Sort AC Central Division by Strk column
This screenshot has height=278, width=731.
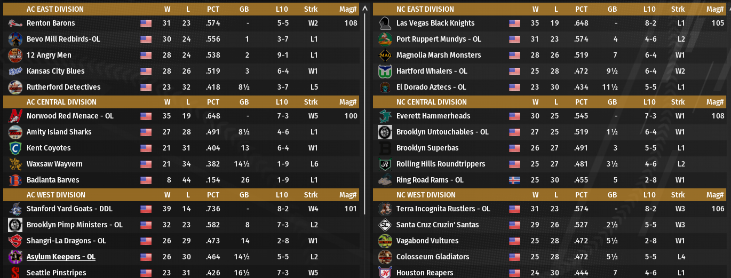coord(311,102)
